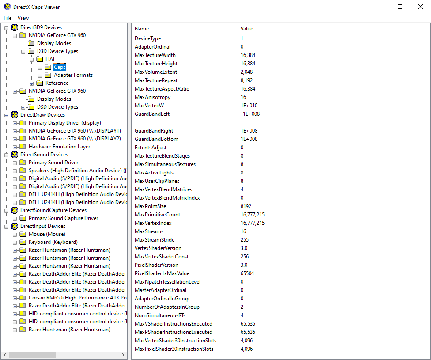The image size is (431, 360).
Task: Click the folder icon beside Hardware Emulation Layer
Action: 23,147
